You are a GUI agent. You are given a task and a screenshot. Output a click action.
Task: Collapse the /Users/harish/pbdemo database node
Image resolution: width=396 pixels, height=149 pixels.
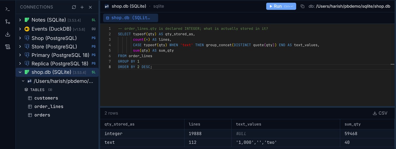(23, 81)
